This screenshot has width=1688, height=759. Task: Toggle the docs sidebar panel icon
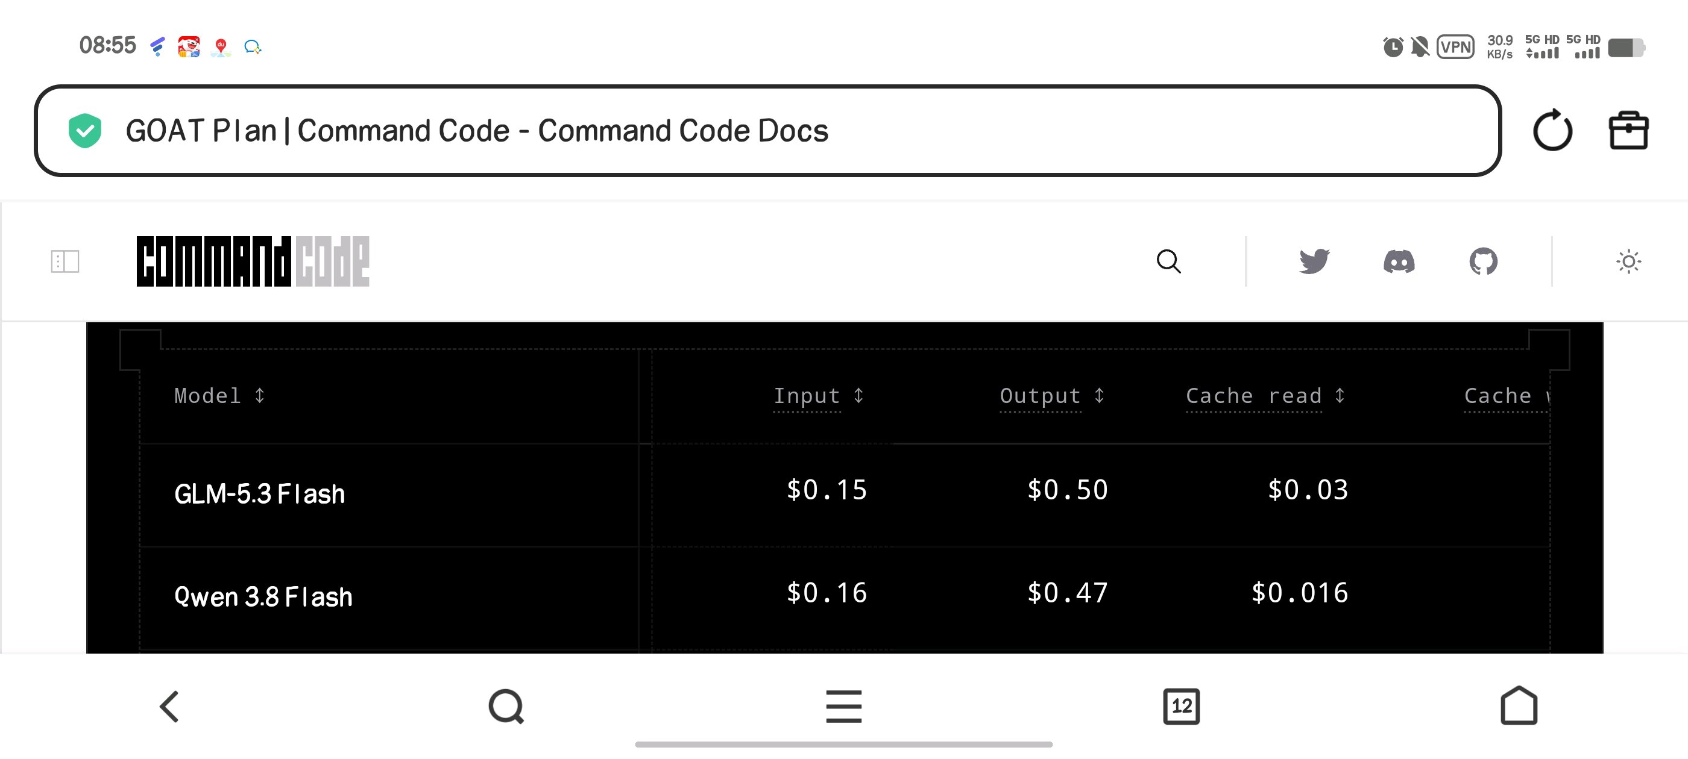(65, 261)
